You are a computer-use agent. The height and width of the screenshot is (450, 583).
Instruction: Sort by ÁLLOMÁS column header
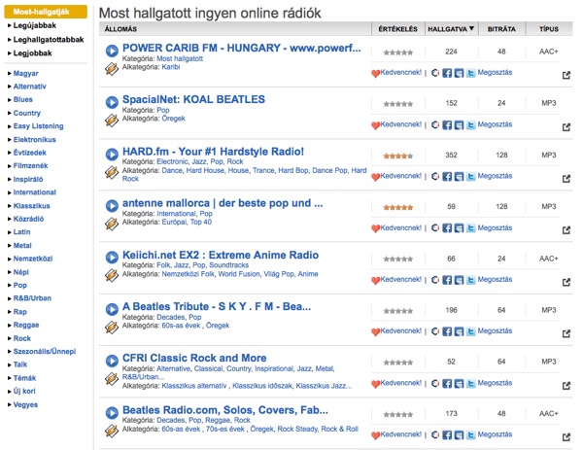tap(120, 29)
